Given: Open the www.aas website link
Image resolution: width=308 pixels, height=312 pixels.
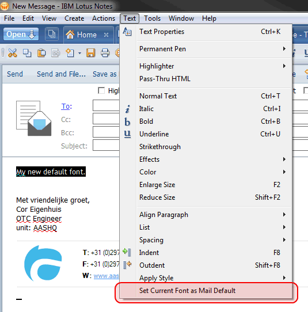Looking at the screenshot, I should pos(107,276).
